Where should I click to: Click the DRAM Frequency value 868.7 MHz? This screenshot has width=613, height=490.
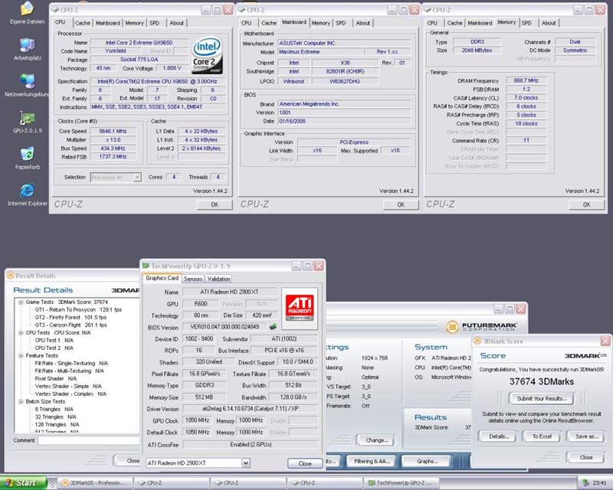click(x=526, y=80)
